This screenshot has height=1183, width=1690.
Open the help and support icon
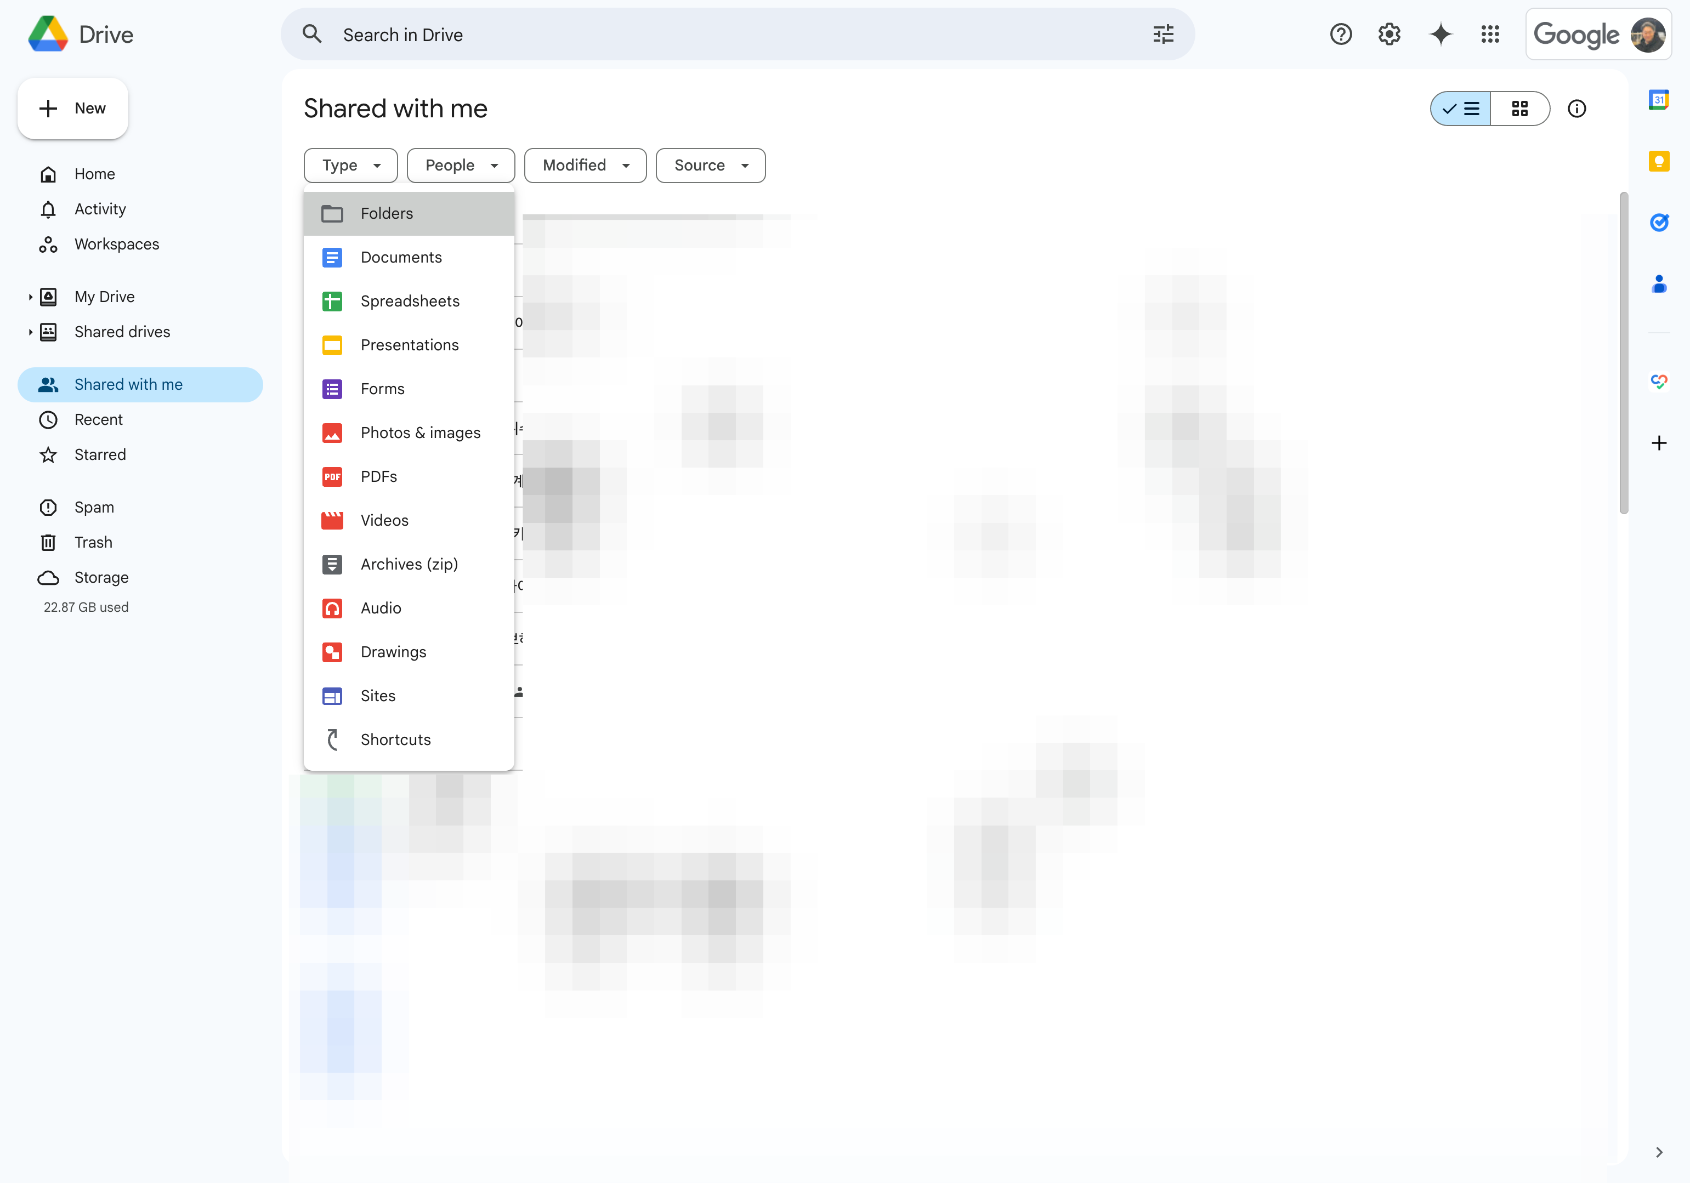[x=1340, y=34]
